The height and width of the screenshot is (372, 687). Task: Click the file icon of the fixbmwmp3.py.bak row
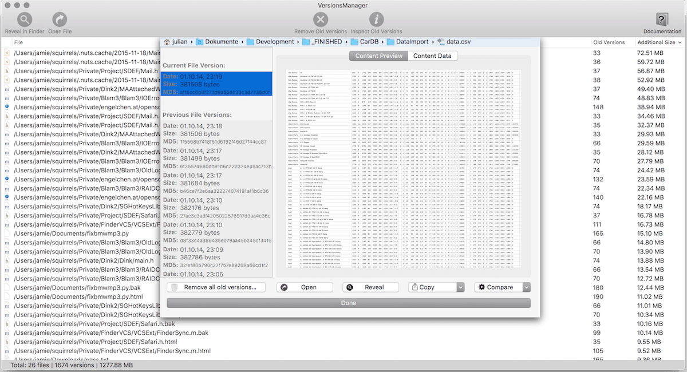click(7, 287)
